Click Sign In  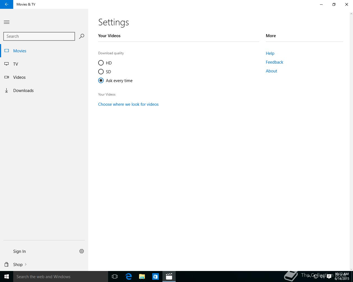coord(19,251)
